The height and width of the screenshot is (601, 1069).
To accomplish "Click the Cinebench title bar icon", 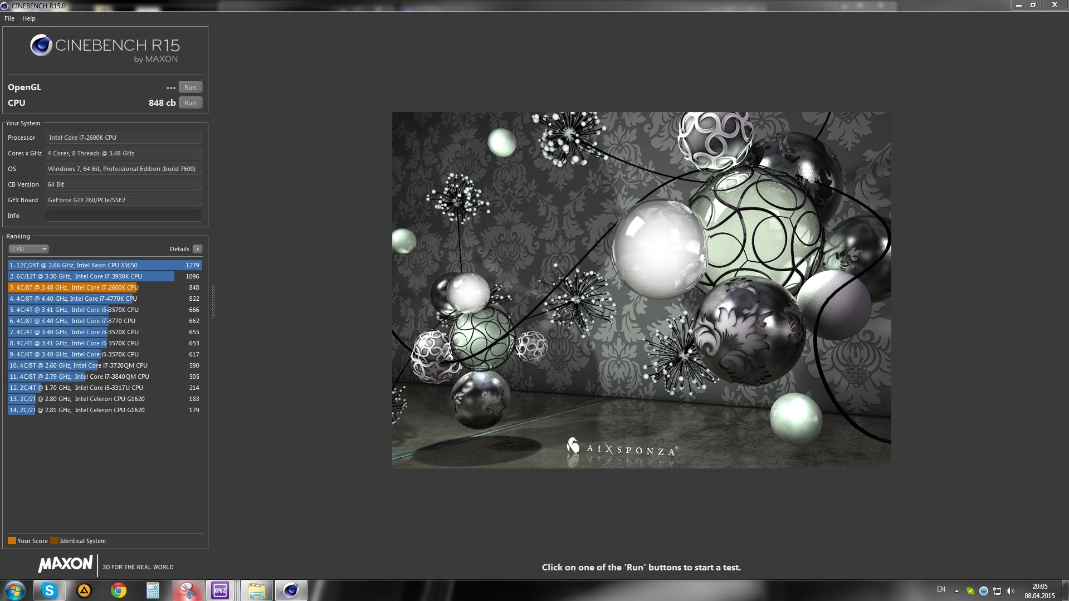I will [x=5, y=6].
